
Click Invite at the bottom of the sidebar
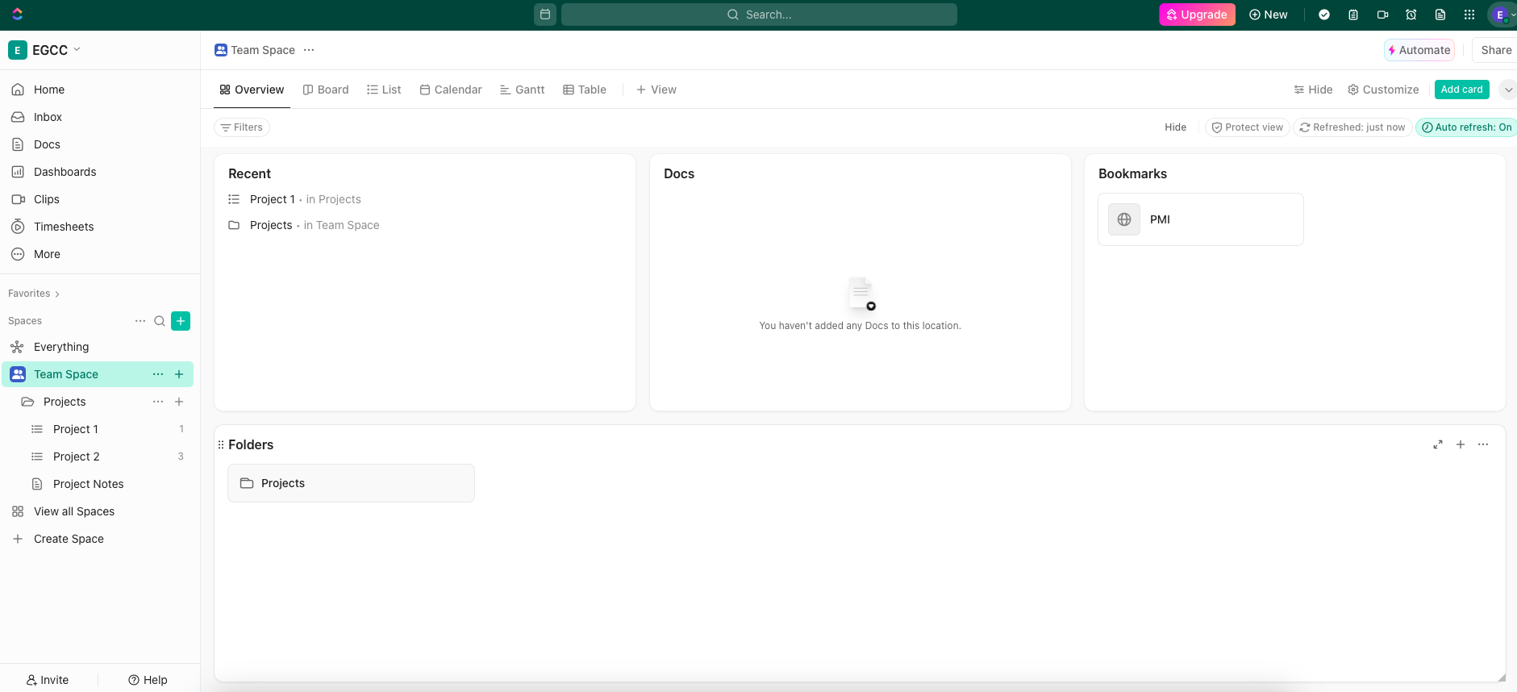(48, 680)
